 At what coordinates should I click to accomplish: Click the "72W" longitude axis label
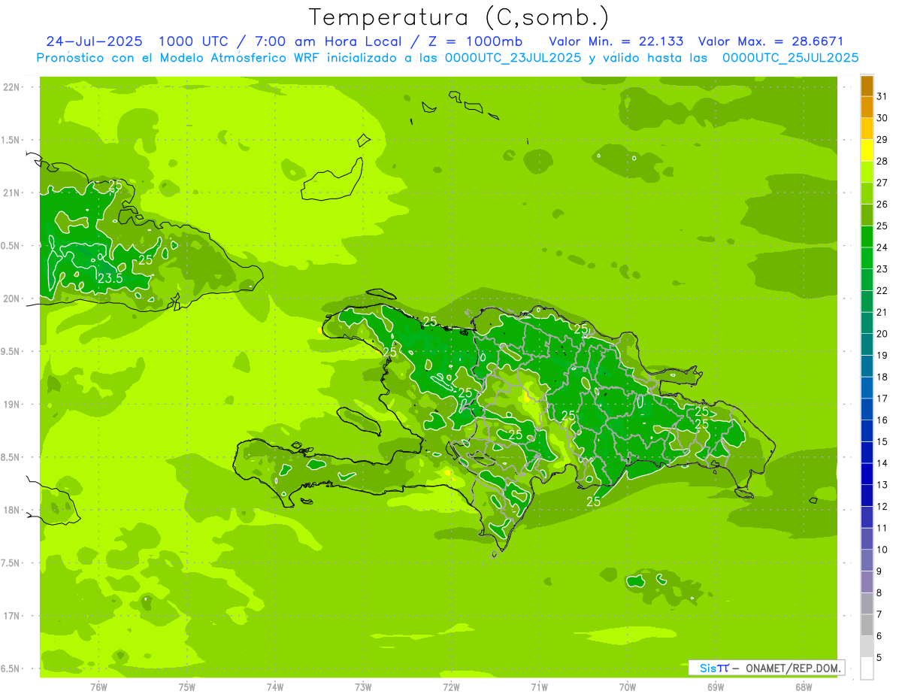451,687
